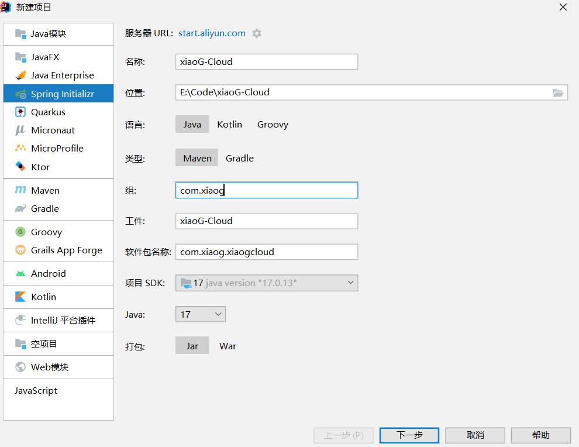
Task: Choose the Groovy icon in the sidebar
Action: coord(20,232)
